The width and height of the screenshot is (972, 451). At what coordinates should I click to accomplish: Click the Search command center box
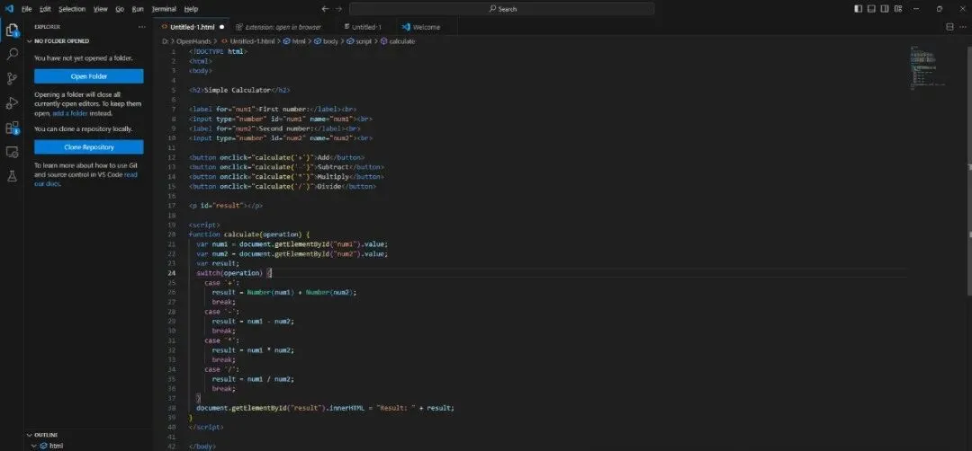click(501, 9)
